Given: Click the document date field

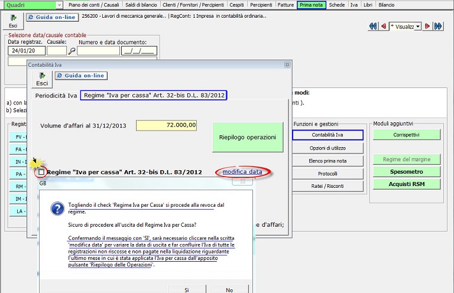Looking at the screenshot, I should click(140, 51).
